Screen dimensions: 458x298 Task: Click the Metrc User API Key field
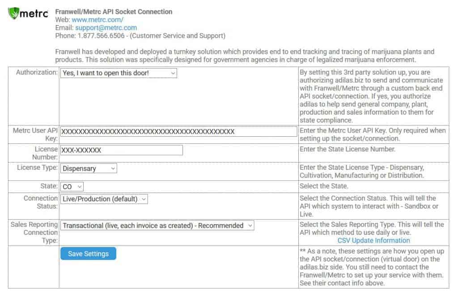point(179,131)
